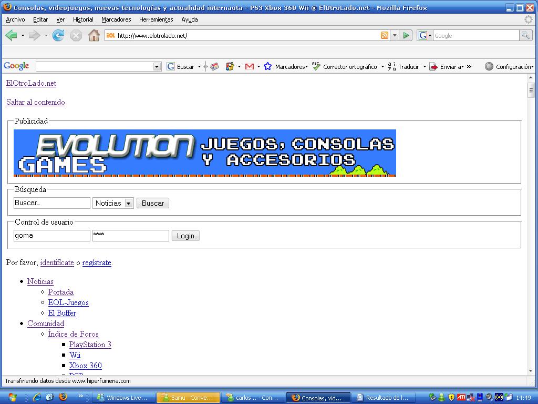This screenshot has height=404, width=538.
Task: Click the search magnifier in Firefox search box
Action: (525, 35)
